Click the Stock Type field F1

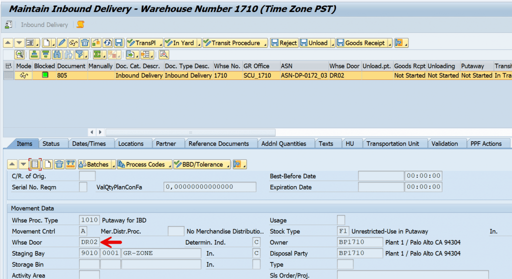(343, 231)
